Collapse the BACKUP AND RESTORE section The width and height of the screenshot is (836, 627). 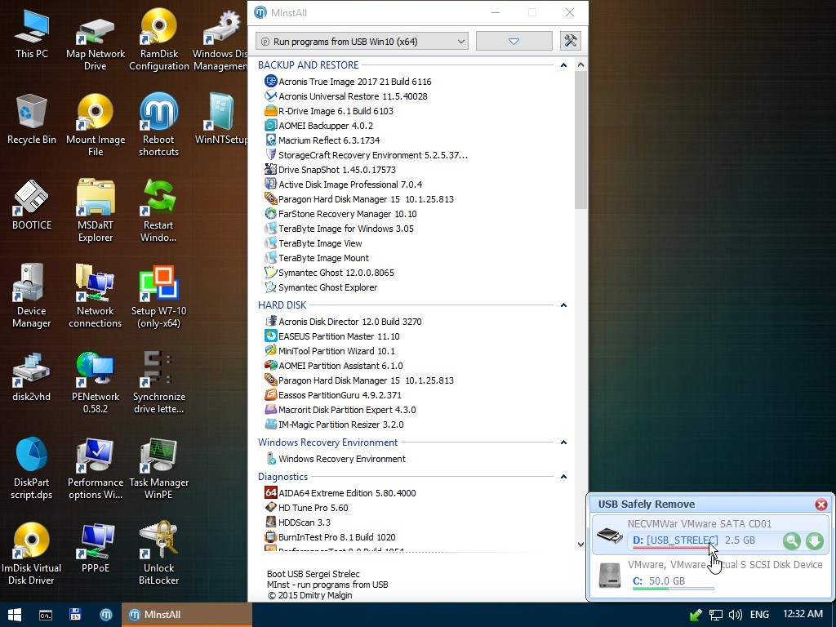click(x=563, y=65)
